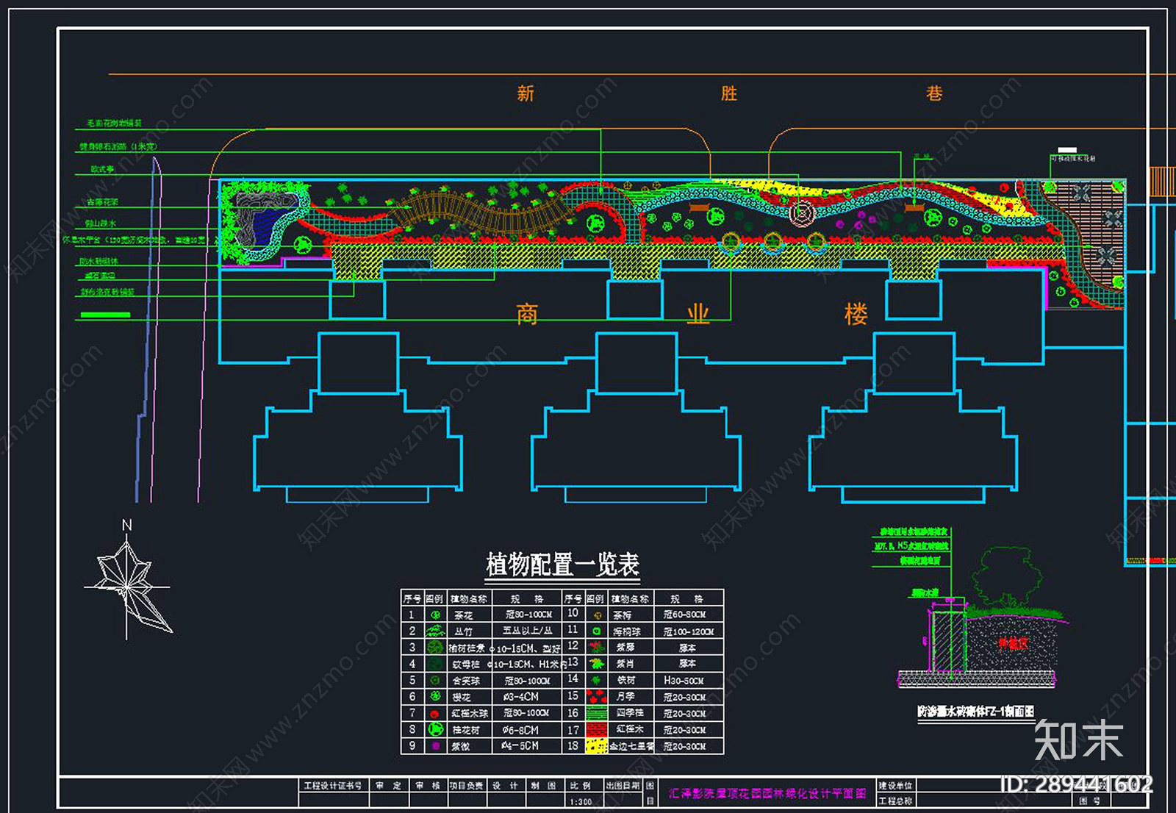Image resolution: width=1176 pixels, height=813 pixels.
Task: Click the annotation 古藤花架 on the left
Action: pyautogui.click(x=102, y=201)
